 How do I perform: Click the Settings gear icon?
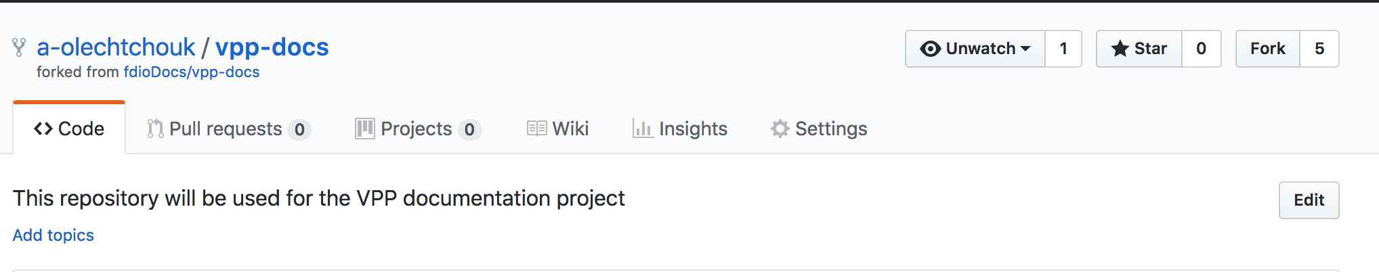tap(780, 129)
